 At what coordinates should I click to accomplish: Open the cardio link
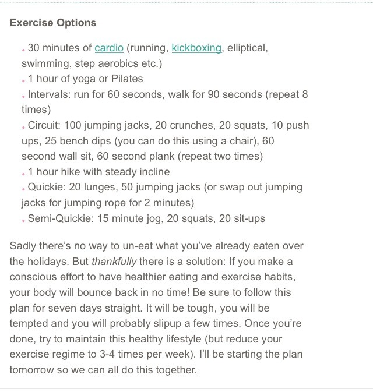(x=109, y=48)
